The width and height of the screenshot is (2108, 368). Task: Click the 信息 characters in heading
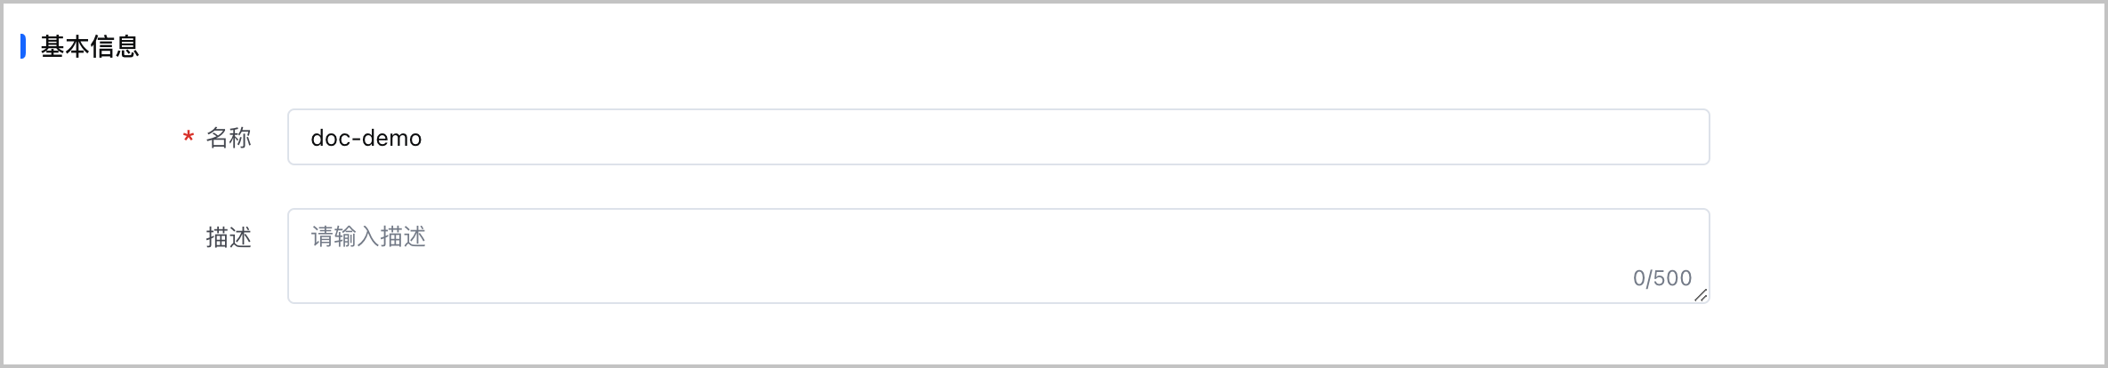coord(115,46)
